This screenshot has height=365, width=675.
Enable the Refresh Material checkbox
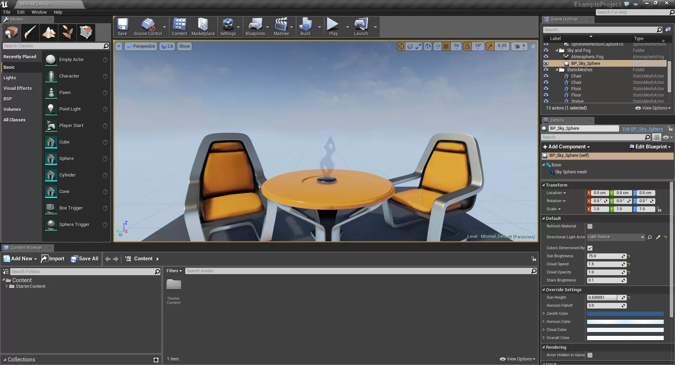pos(590,226)
